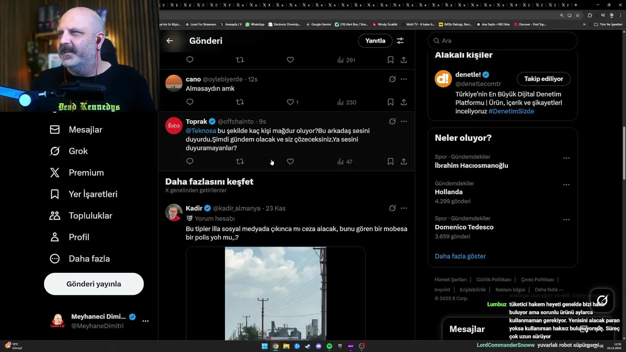Open Steam from the taskbar
626x352 pixels.
tap(308, 346)
